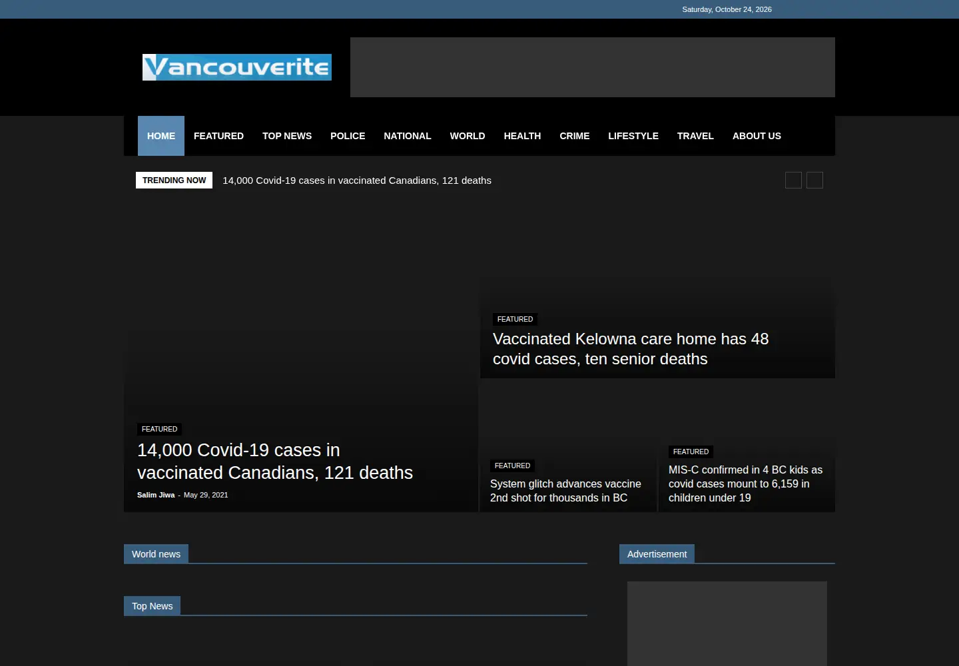Click Featured tag above 14,000 Covid-19 headline
This screenshot has width=959, height=666.
click(160, 429)
